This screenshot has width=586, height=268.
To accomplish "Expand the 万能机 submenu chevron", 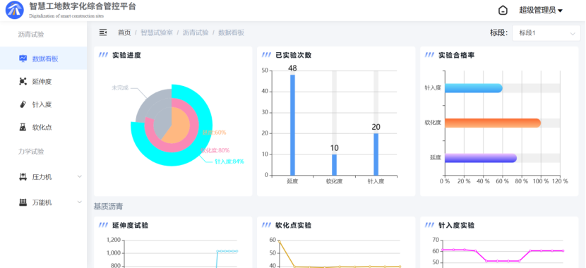I will pyautogui.click(x=80, y=202).
